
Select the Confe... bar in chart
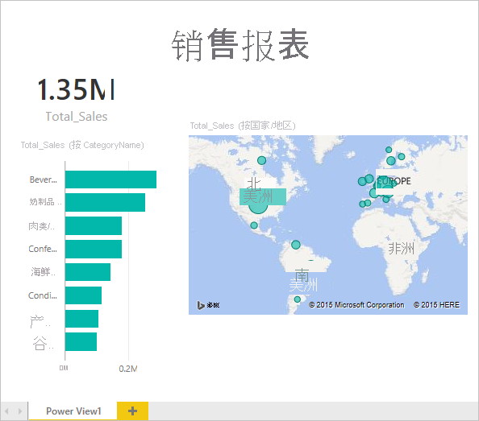(x=94, y=249)
